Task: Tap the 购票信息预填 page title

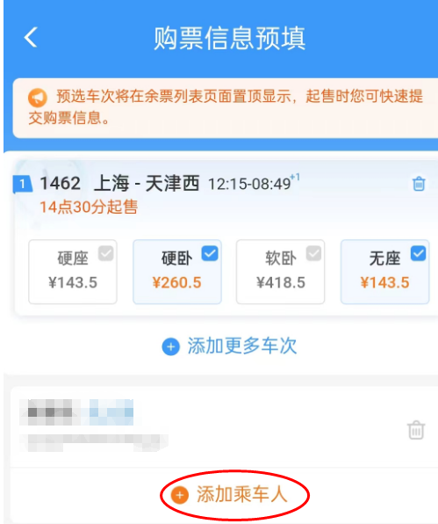Action: (x=229, y=38)
